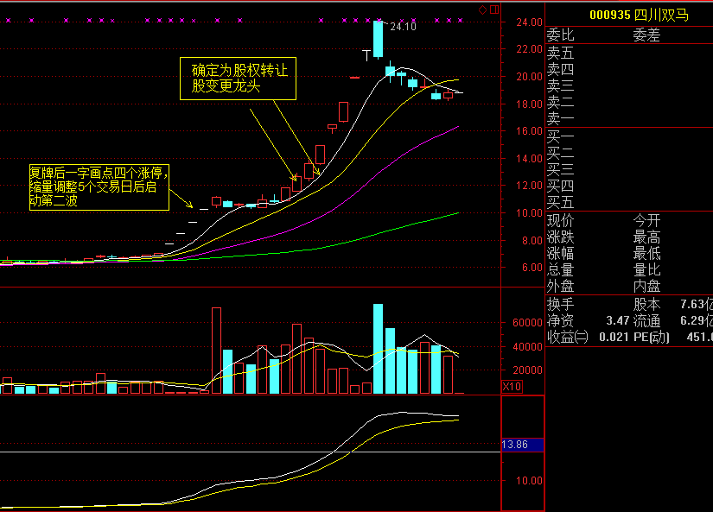The height and width of the screenshot is (512, 713).
Task: Click the 60000 volume axis label
Action: click(527, 323)
